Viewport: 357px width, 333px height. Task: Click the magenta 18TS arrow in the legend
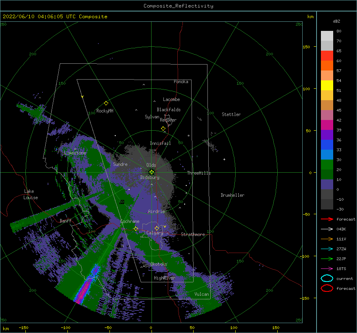pyautogui.click(x=327, y=269)
